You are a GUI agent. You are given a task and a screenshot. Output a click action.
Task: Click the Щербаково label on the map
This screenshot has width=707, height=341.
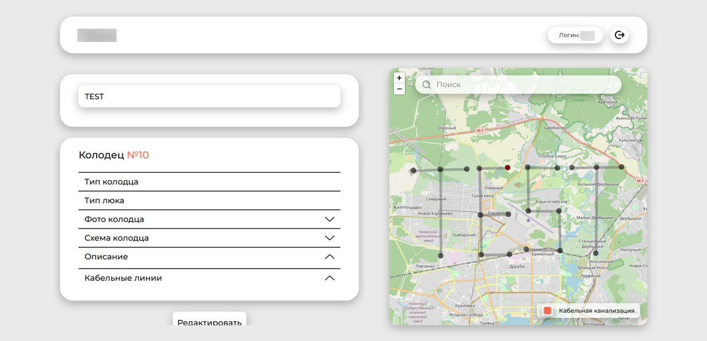[556, 128]
